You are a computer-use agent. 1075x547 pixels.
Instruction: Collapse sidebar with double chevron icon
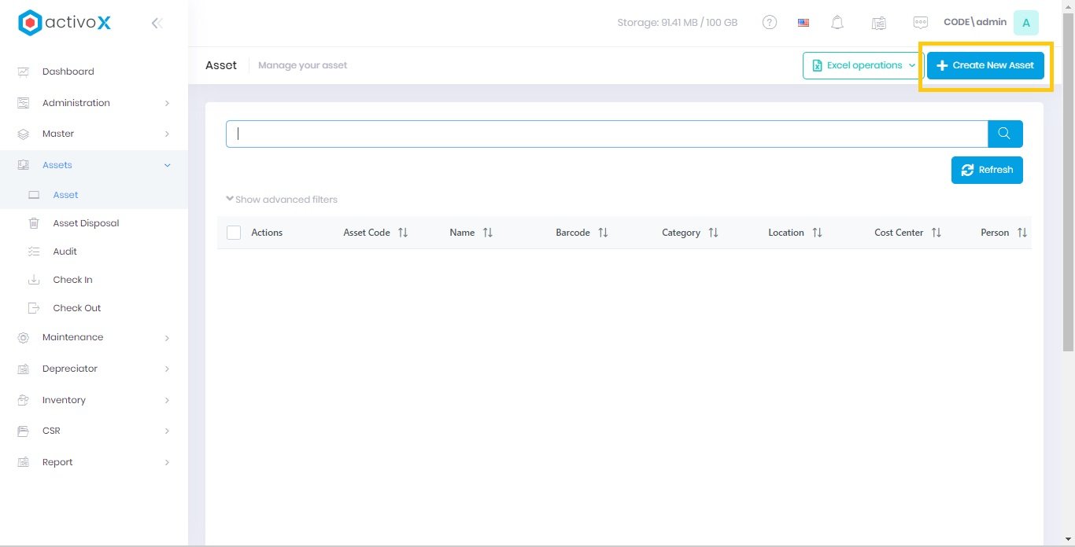point(157,24)
